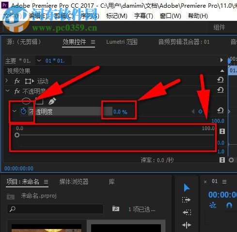
Task: Open the 音频剪辑混合器: 01 tab
Action: (184, 42)
